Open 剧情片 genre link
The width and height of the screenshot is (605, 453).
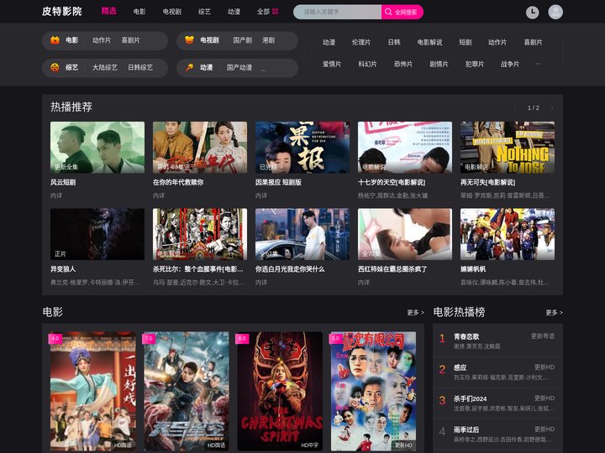439,64
